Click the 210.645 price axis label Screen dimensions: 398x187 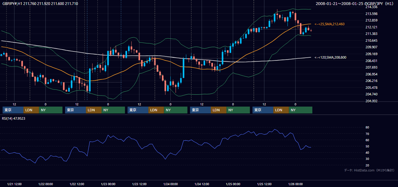pyautogui.click(x=371, y=41)
